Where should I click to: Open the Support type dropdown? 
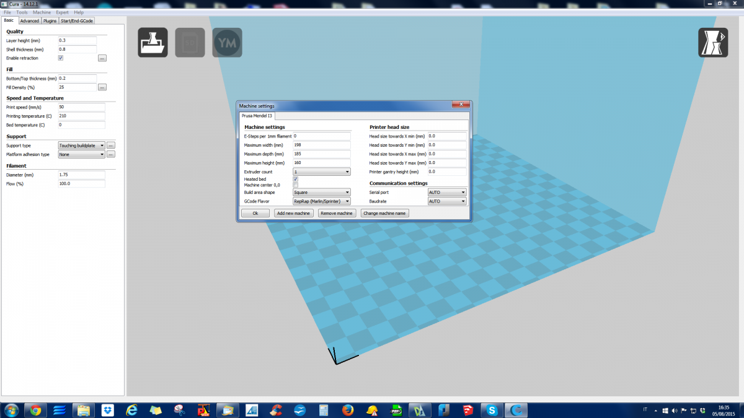click(81, 146)
